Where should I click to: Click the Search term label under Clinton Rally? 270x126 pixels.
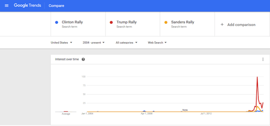[x=70, y=27]
